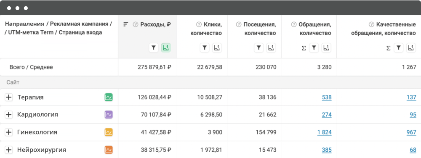Viewport: 421px width, 158px height.
Task: Select Кардиология clicks value 6 298,50
Action: coord(211,115)
